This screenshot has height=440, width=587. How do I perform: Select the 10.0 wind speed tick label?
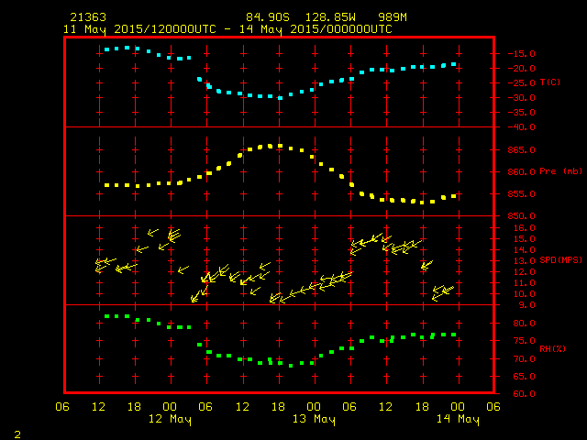[x=524, y=294]
